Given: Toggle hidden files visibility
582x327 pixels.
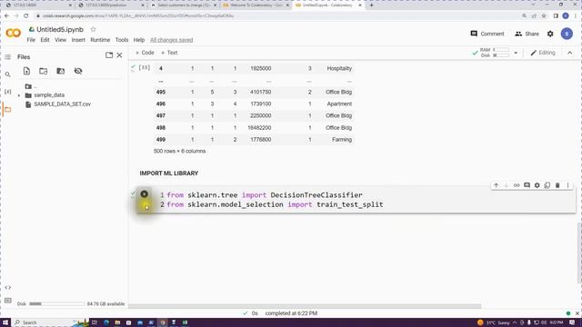Looking at the screenshot, I should 78,71.
